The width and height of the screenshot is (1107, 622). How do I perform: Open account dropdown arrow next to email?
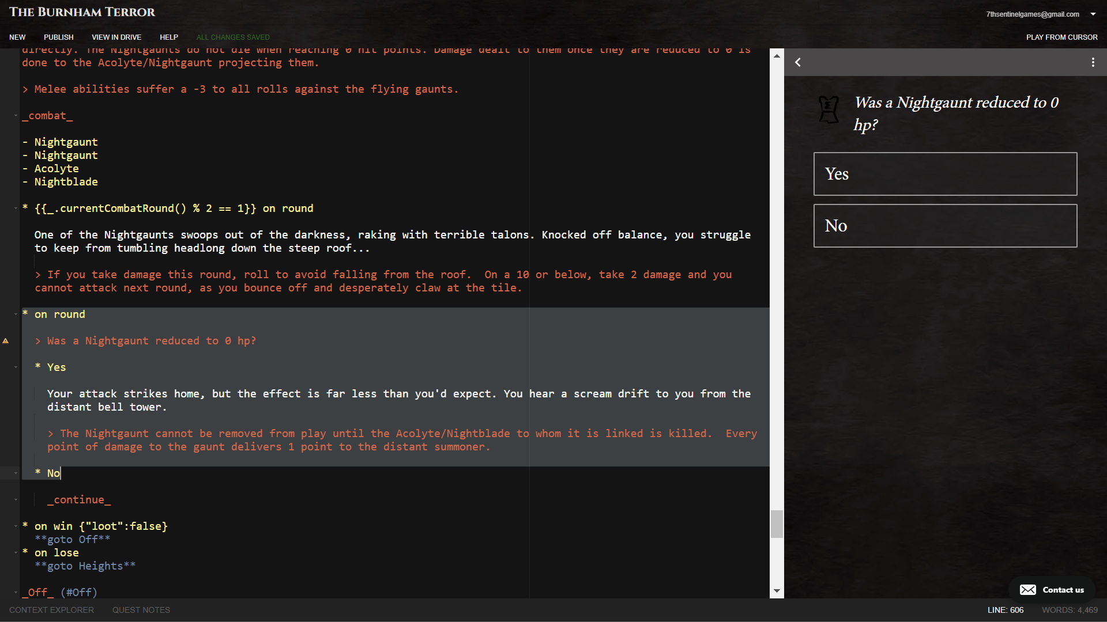(x=1093, y=14)
